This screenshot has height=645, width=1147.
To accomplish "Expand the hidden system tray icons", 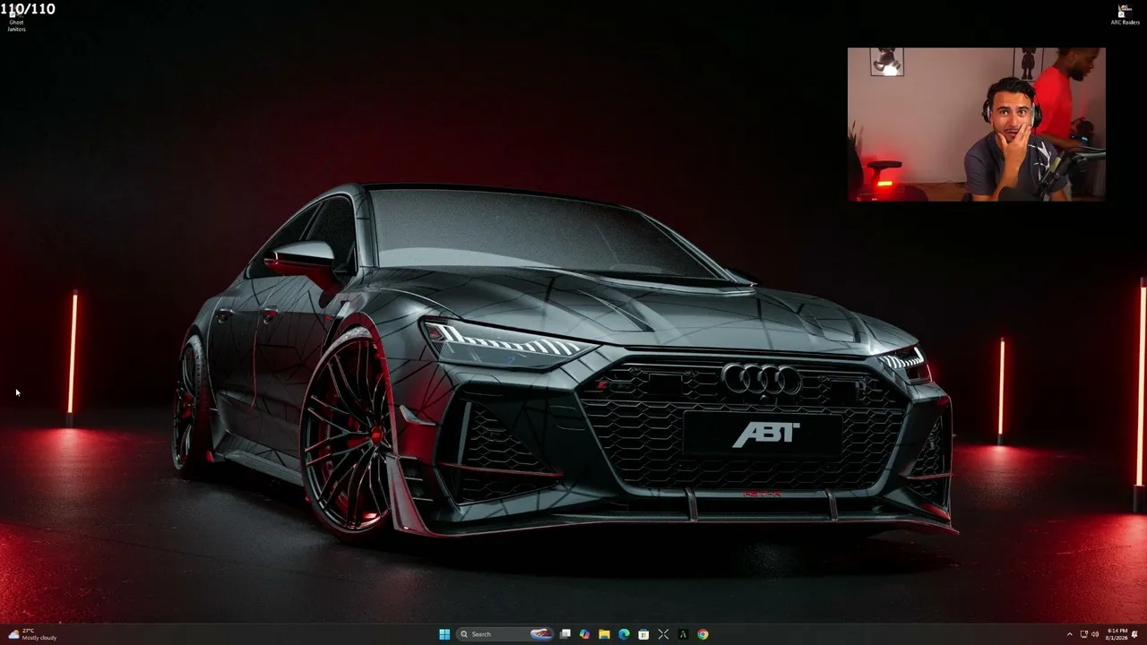I will pyautogui.click(x=1069, y=634).
